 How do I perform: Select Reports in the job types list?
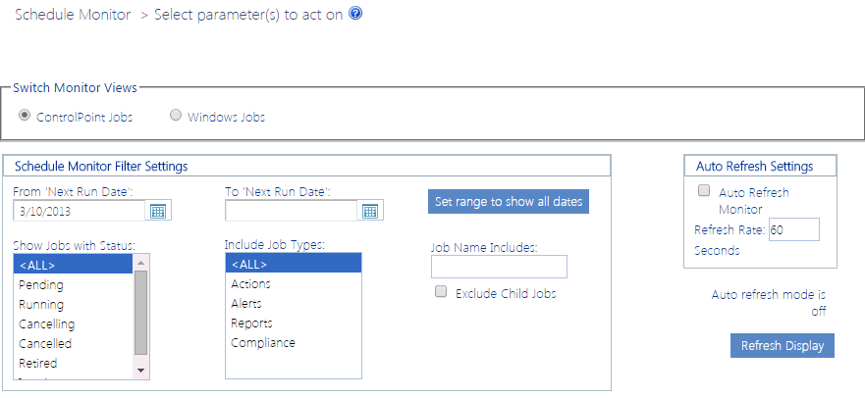click(251, 323)
